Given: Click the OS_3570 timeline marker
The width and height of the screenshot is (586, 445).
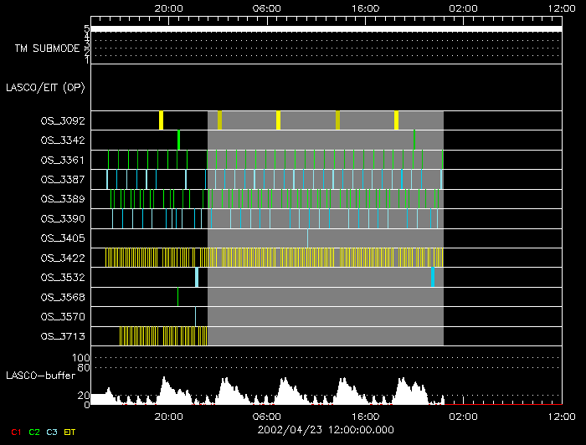Looking at the screenshot, I should tap(195, 316).
